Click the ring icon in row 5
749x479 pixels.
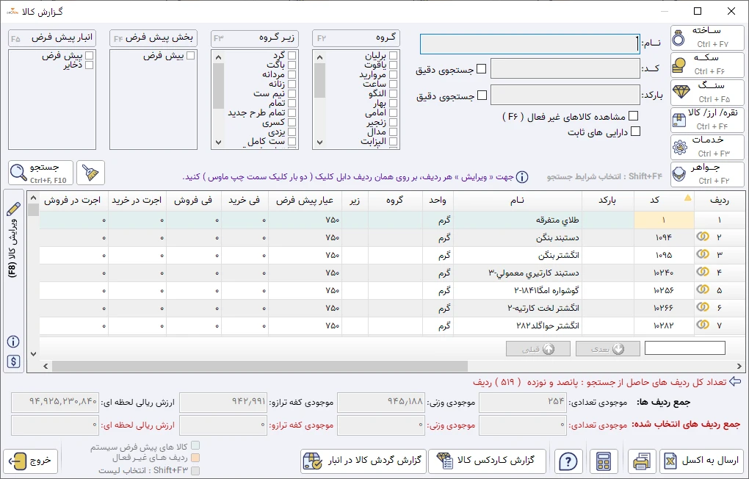tap(703, 289)
